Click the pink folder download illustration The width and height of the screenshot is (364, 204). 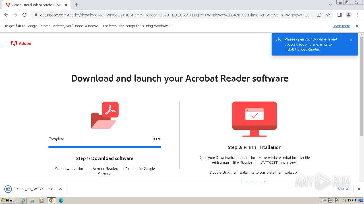pos(105,115)
